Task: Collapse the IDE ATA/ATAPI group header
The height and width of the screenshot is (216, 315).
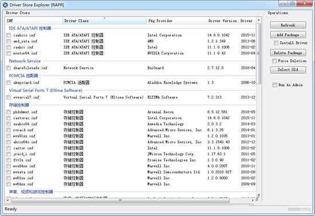Action: click(x=30, y=28)
